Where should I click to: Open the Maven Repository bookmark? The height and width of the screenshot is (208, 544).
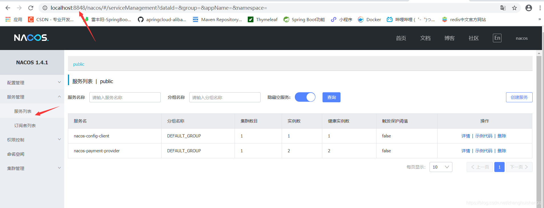(217, 19)
